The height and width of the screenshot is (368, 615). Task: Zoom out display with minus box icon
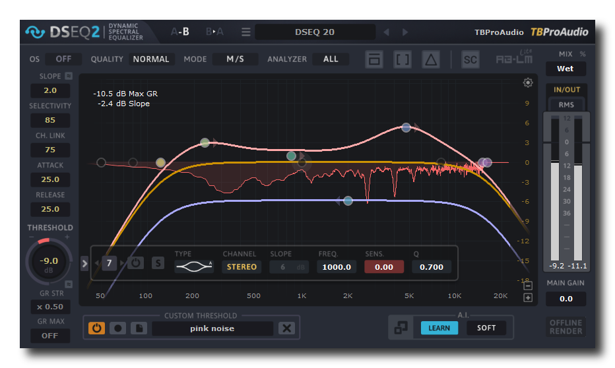[x=528, y=286]
